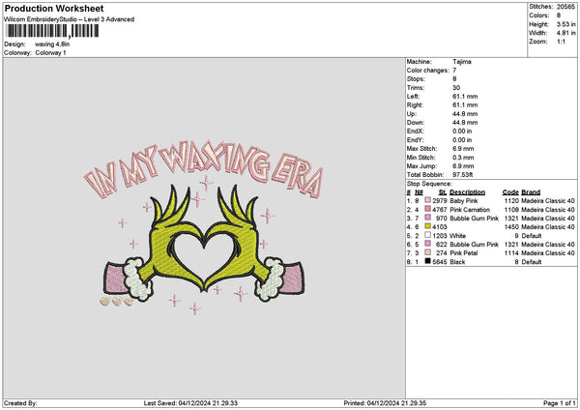Click the 'Code' column header
The image size is (580, 410).
tap(510, 192)
